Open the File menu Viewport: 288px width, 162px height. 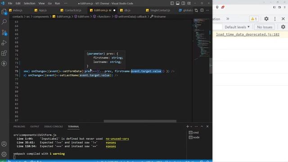10,3
